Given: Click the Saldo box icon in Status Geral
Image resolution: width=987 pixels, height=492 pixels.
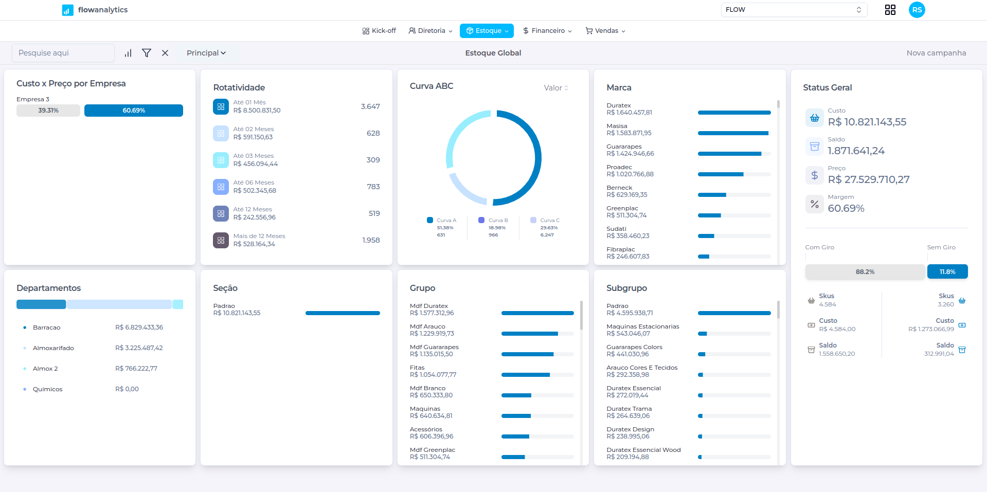Looking at the screenshot, I should click(x=815, y=147).
